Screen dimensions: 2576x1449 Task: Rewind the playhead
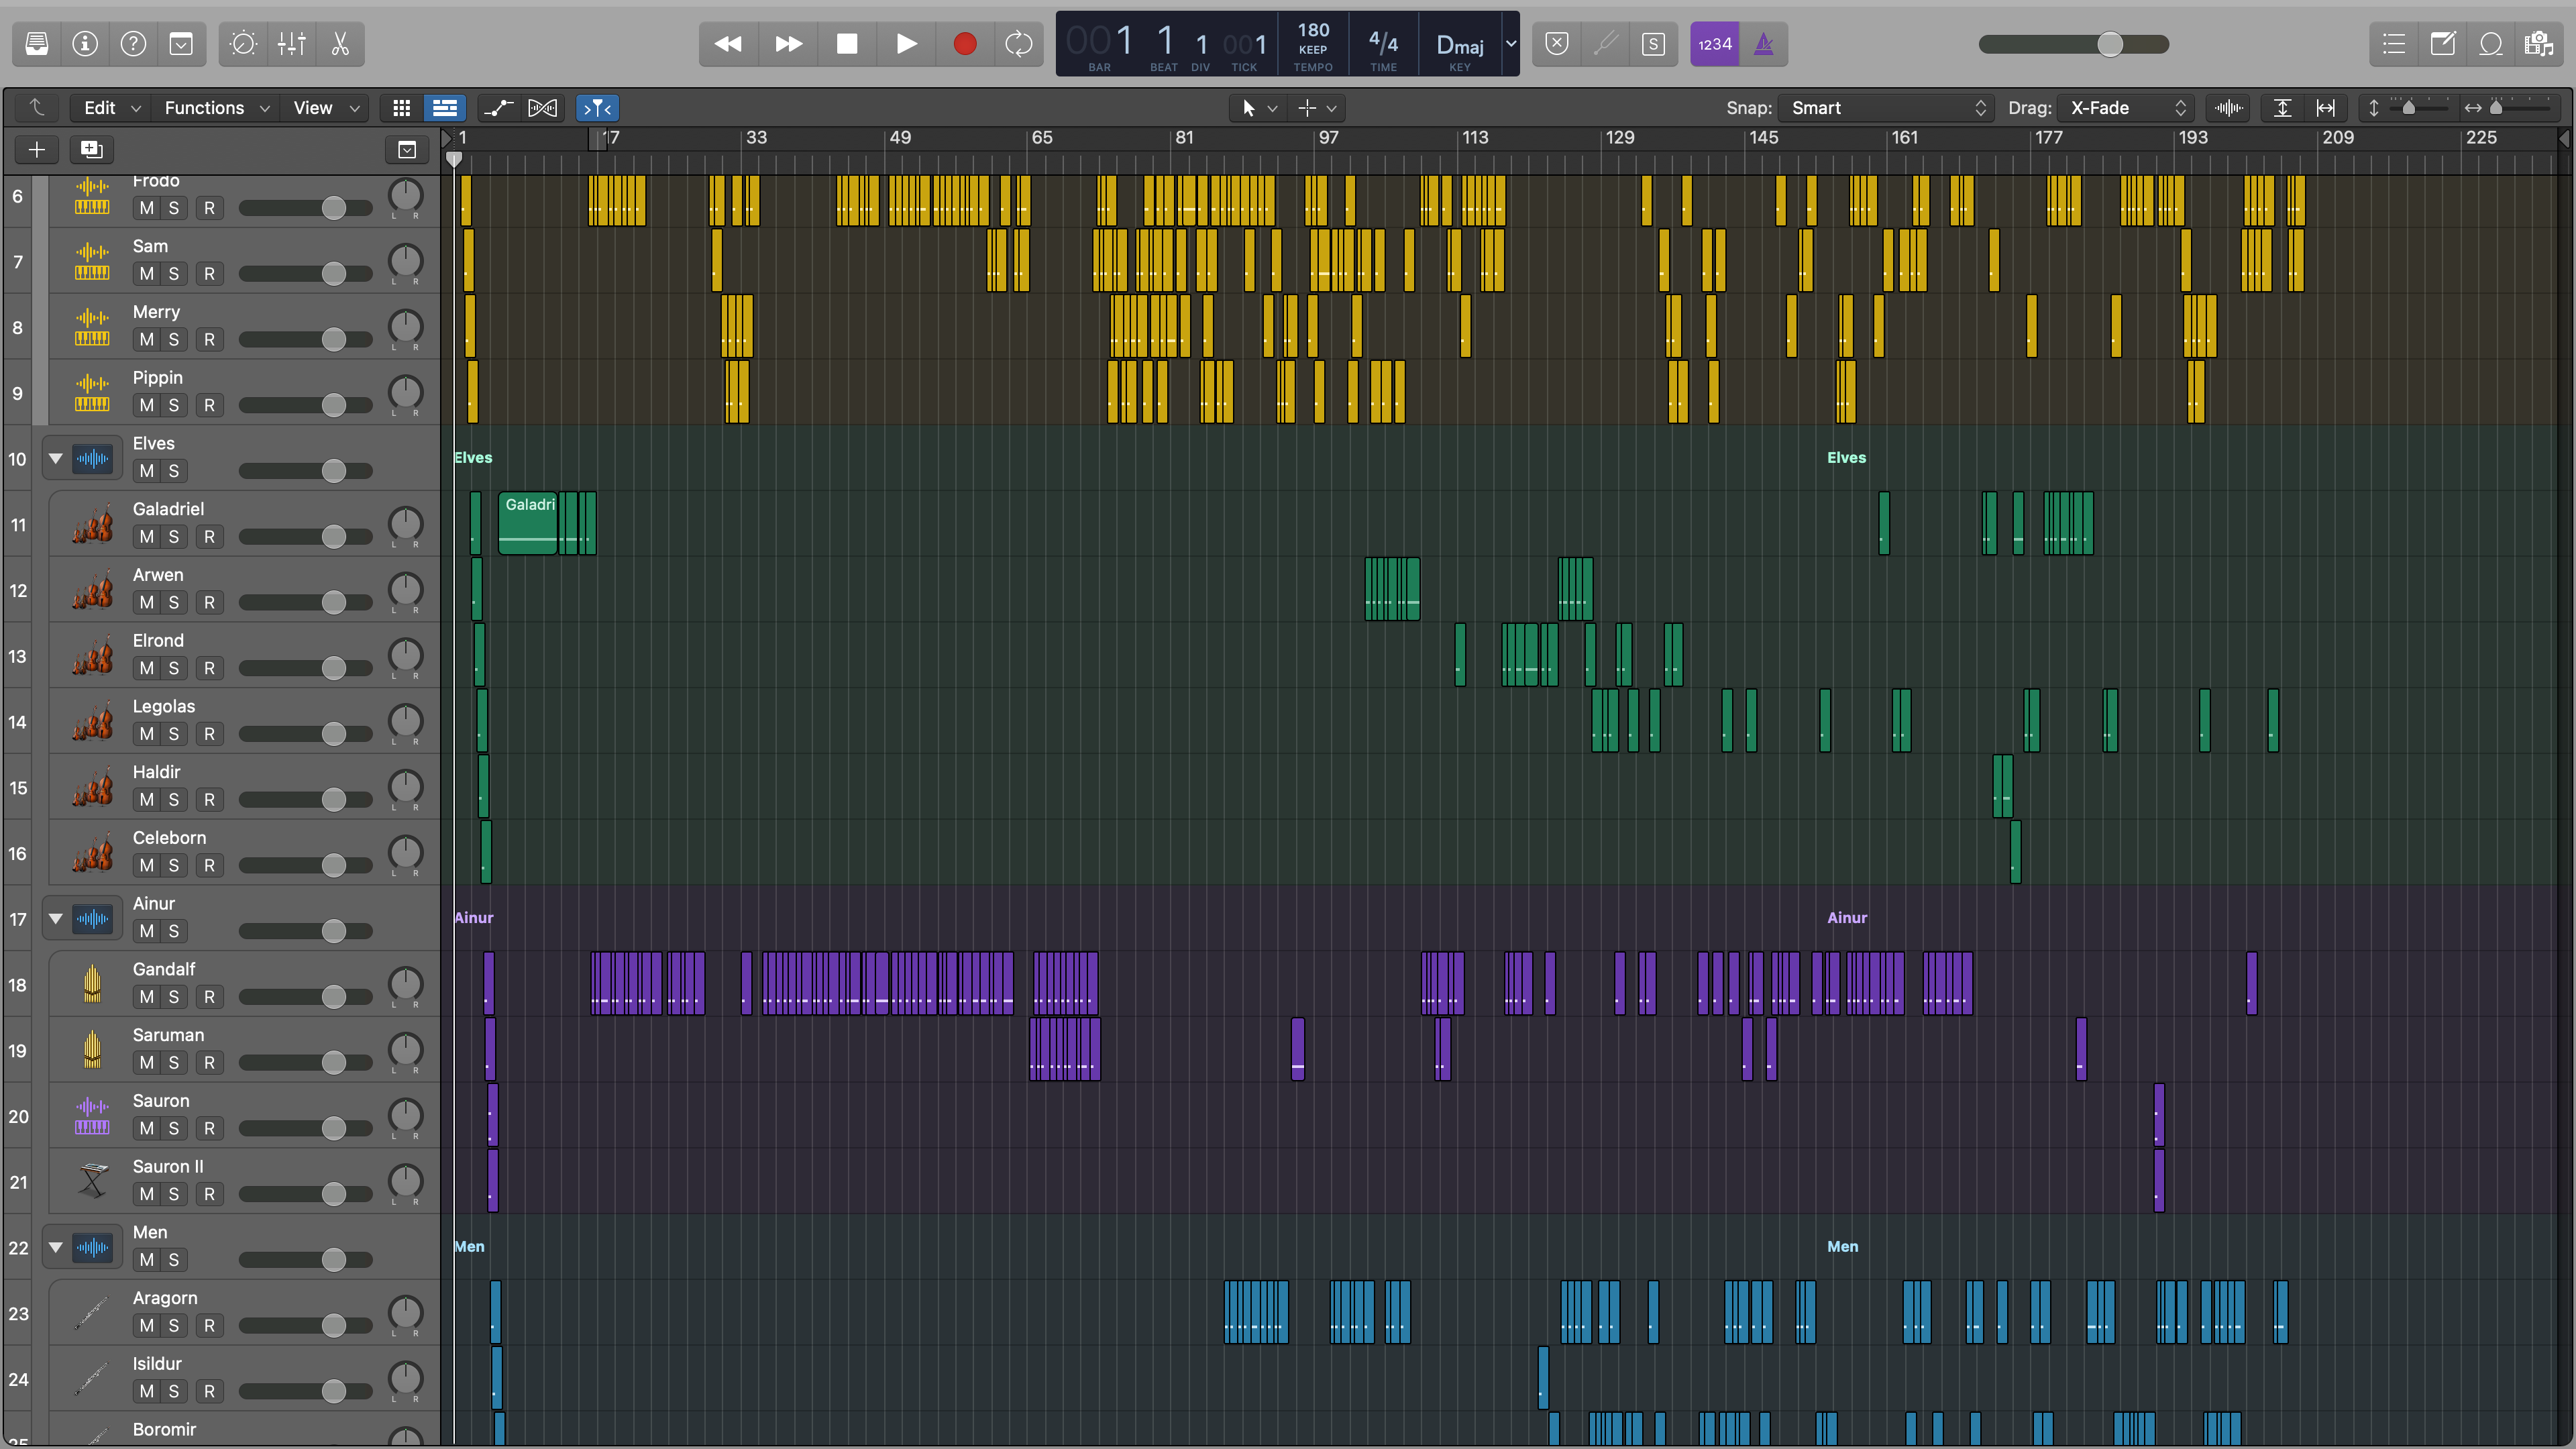click(728, 44)
